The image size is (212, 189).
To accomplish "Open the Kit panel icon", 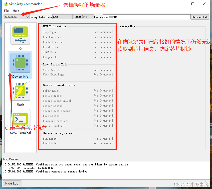I will pyautogui.click(x=20, y=35).
